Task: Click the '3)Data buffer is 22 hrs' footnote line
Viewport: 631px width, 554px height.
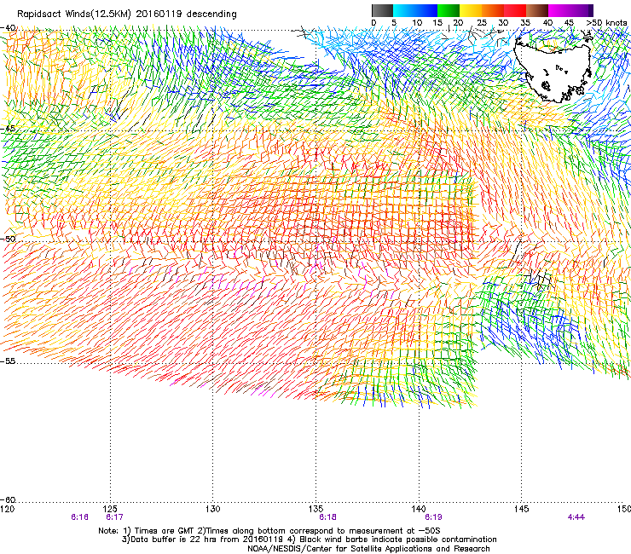Action: click(x=309, y=540)
